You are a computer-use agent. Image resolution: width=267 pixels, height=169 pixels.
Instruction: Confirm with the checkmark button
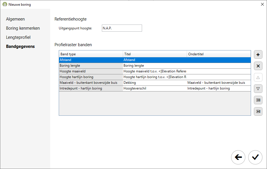coord(255,157)
